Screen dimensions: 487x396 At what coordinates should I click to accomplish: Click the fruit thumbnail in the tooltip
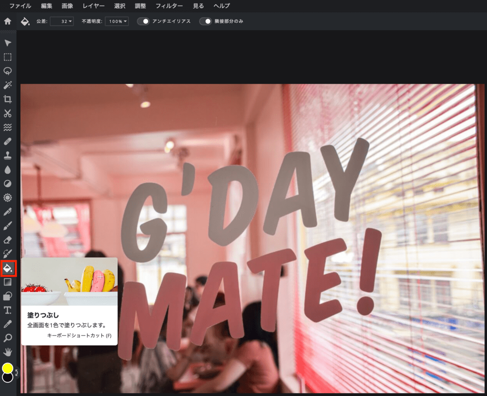click(x=69, y=281)
